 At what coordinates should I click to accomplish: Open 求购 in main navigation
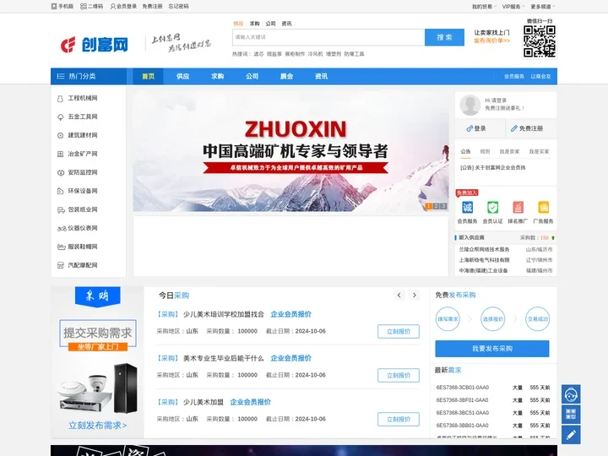coord(217,76)
